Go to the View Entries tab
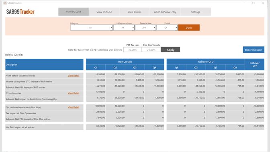Image resolution: width=270 pixels, height=152 pixels. [x=135, y=12]
